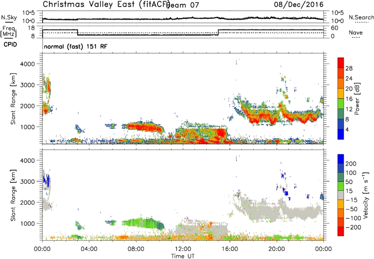Select the N.Search legend label
The width and height of the screenshot is (374, 259).
(361, 17)
